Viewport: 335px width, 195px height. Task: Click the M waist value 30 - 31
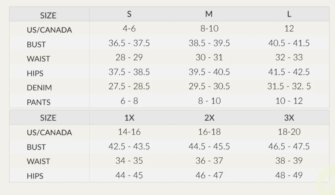[x=209, y=57]
